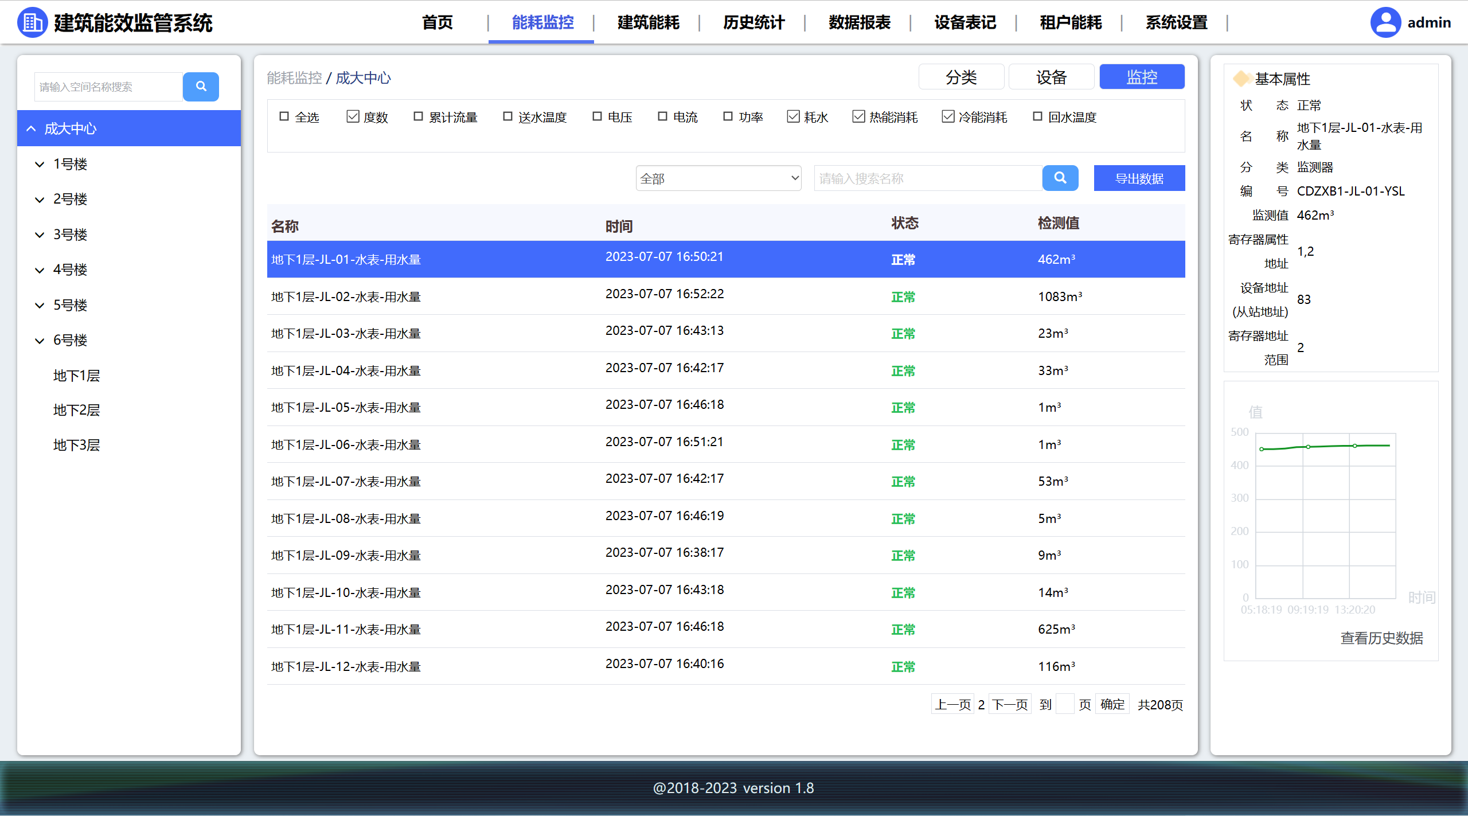
Task: Toggle the 全选 checkbox
Action: click(x=284, y=116)
